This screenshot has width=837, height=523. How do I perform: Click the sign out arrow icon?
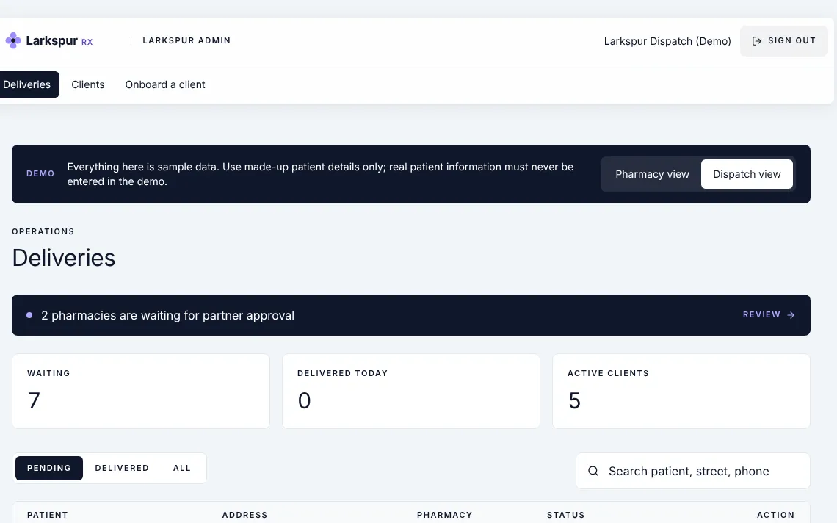point(756,41)
